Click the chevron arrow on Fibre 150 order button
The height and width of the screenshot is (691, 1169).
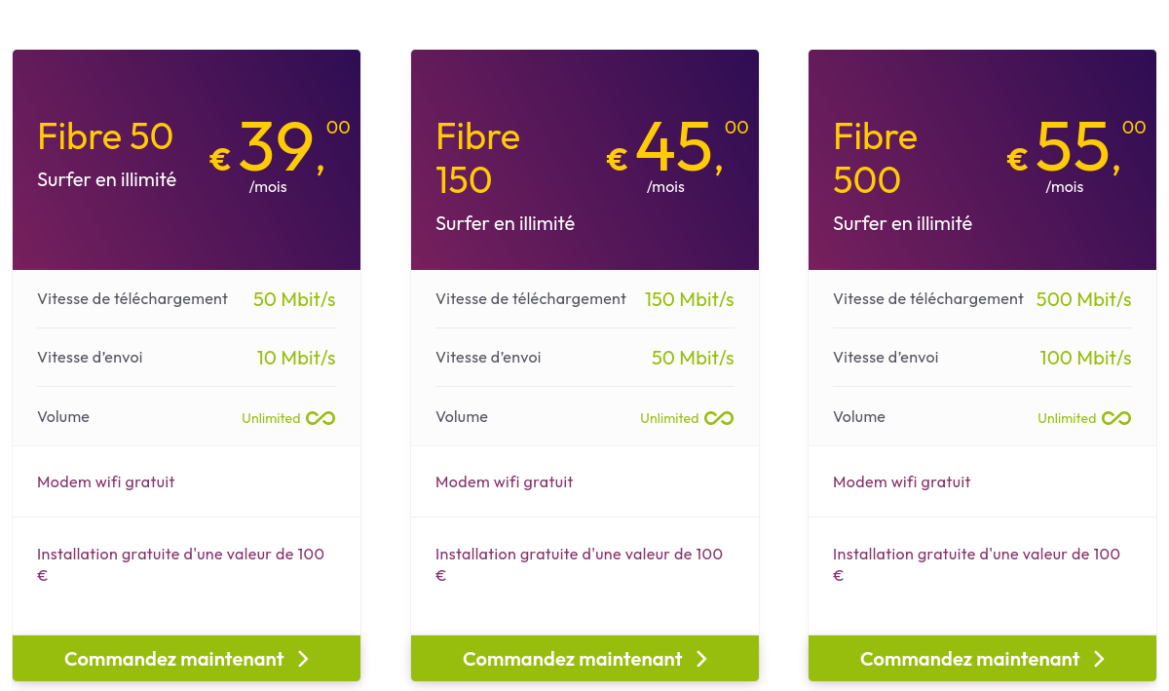click(x=701, y=659)
